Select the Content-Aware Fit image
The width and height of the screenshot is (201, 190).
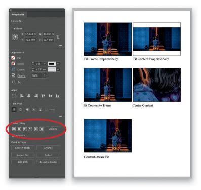click(108, 135)
